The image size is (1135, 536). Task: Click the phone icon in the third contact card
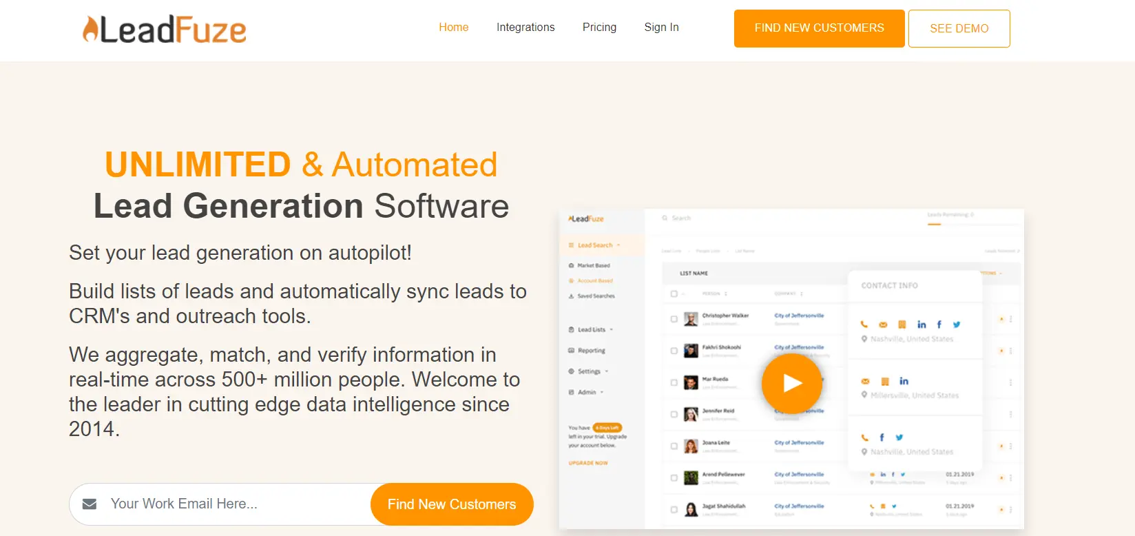(864, 437)
